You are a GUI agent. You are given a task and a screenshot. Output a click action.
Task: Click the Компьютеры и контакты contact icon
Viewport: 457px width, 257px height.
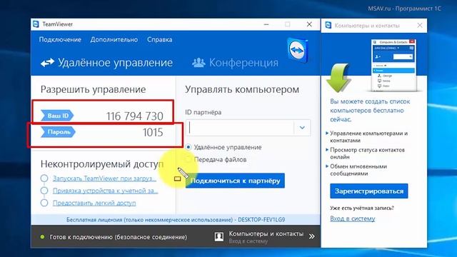point(219,236)
